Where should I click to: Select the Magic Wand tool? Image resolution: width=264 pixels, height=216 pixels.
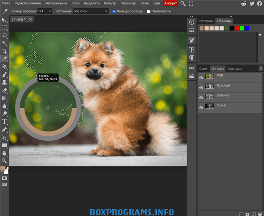(4, 43)
